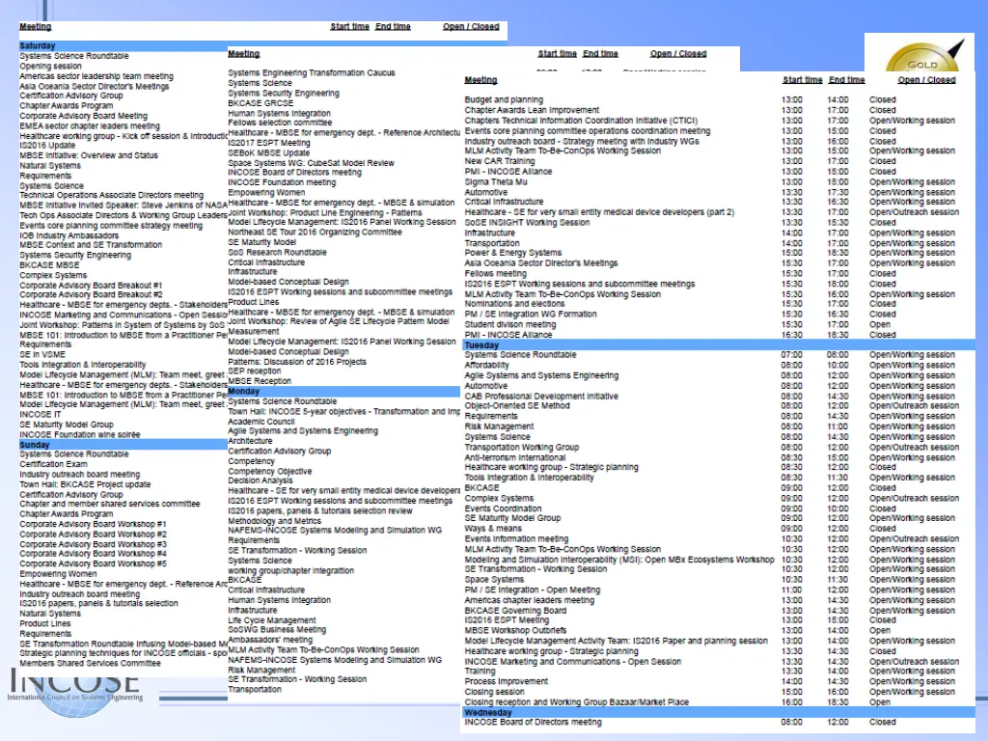Image resolution: width=988 pixels, height=741 pixels.
Task: Click 'Methodology and Metrics' entry
Action: (274, 521)
